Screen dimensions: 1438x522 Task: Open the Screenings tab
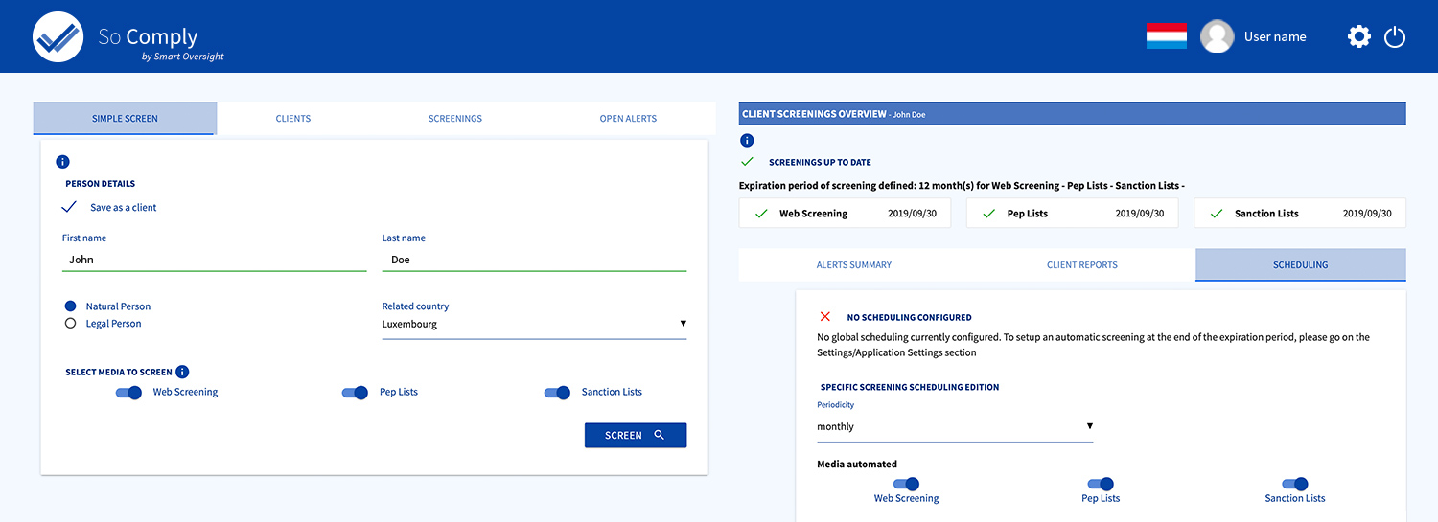tap(455, 119)
